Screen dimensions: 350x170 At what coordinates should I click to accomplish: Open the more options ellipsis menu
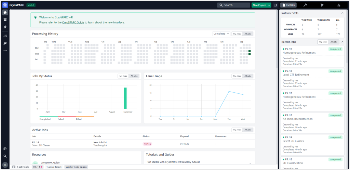(5, 51)
